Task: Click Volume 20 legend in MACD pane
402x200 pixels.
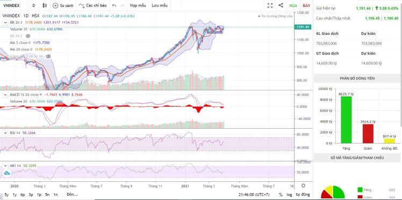Action: click(18, 101)
